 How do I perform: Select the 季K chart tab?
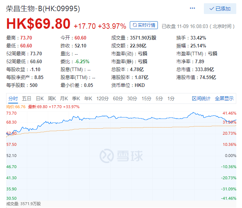click(76, 98)
